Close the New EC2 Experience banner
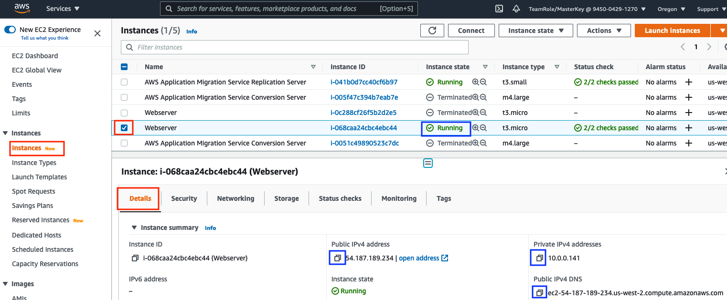 click(x=97, y=33)
